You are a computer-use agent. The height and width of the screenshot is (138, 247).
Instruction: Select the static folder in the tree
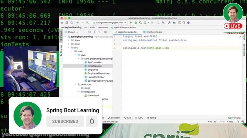click(x=87, y=88)
